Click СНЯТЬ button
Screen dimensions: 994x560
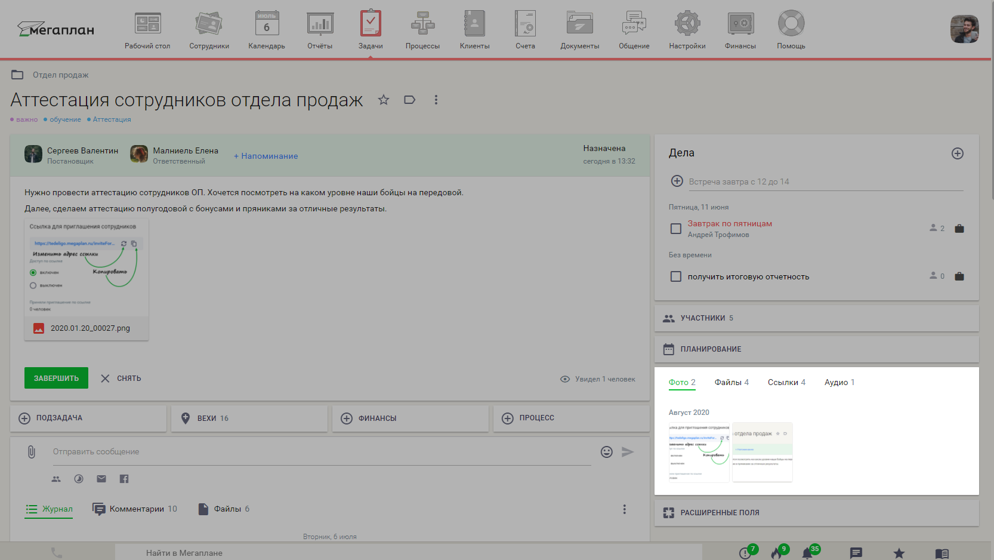point(121,379)
